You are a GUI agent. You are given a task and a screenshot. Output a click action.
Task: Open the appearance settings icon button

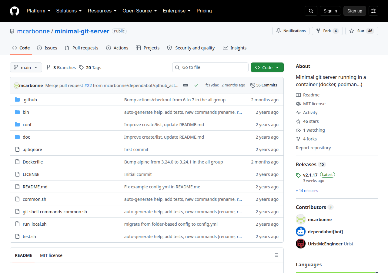[373, 11]
